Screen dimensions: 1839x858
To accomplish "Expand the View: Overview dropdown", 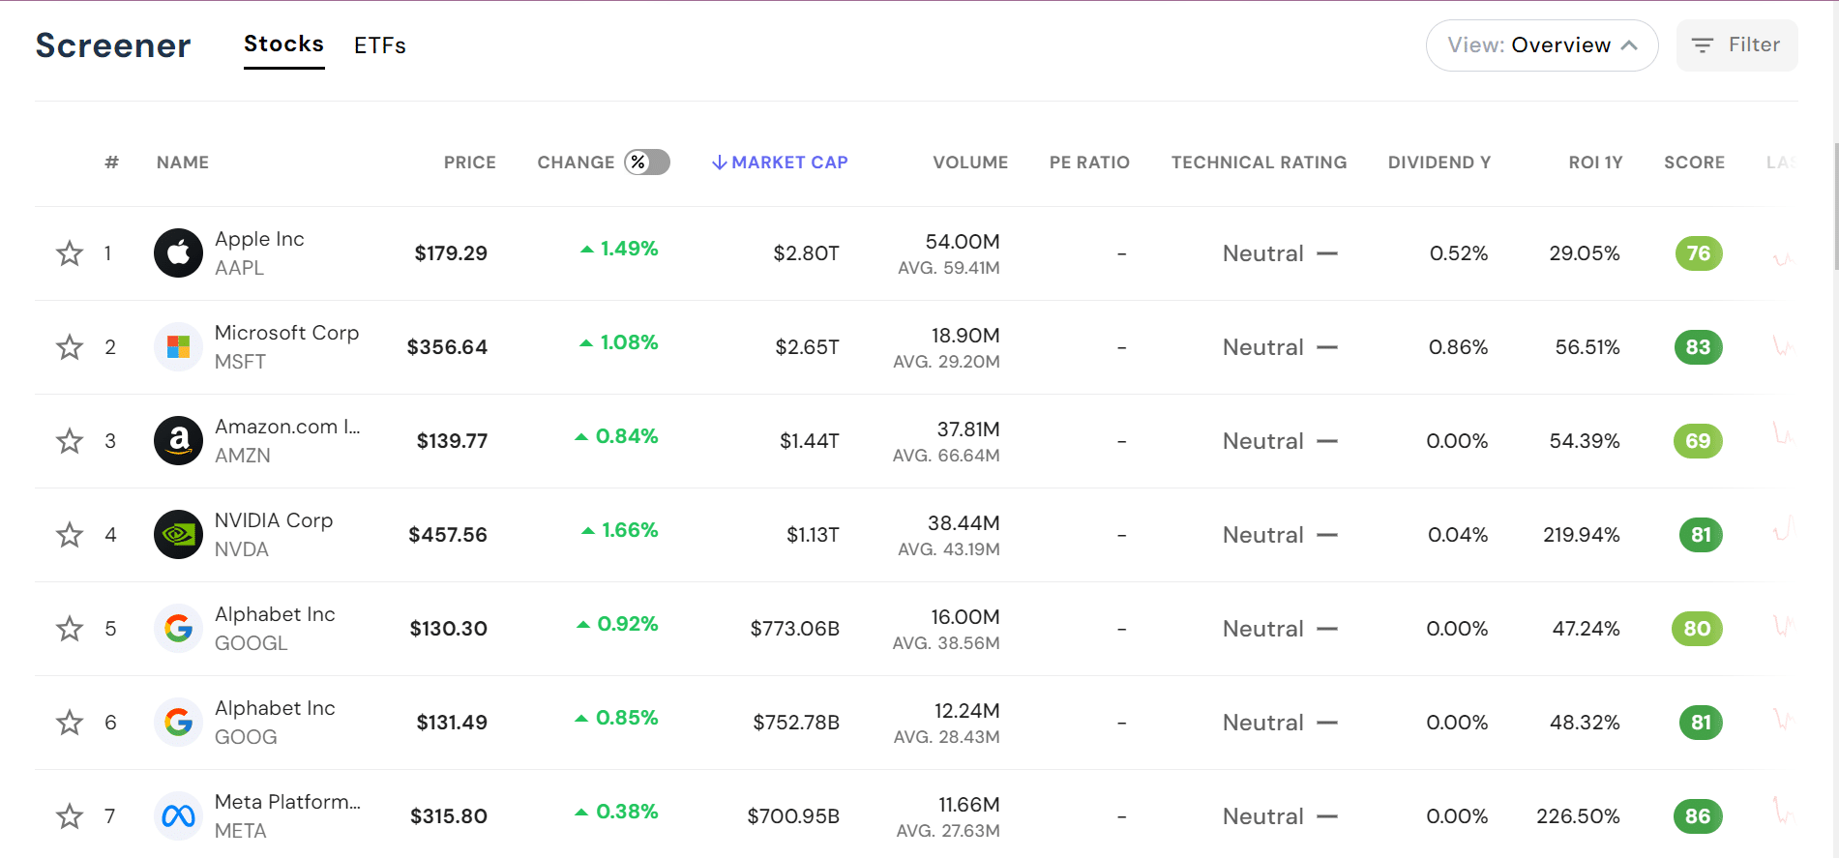I will pos(1541,45).
